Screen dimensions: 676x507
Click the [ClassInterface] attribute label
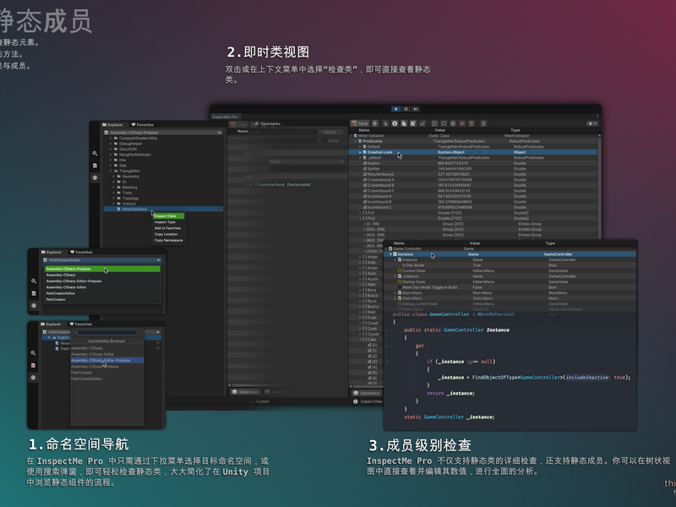click(x=270, y=184)
